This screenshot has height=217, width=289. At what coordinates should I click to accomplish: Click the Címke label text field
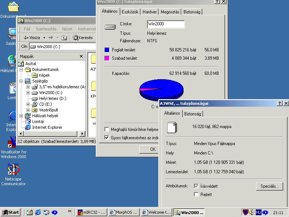(x=166, y=24)
